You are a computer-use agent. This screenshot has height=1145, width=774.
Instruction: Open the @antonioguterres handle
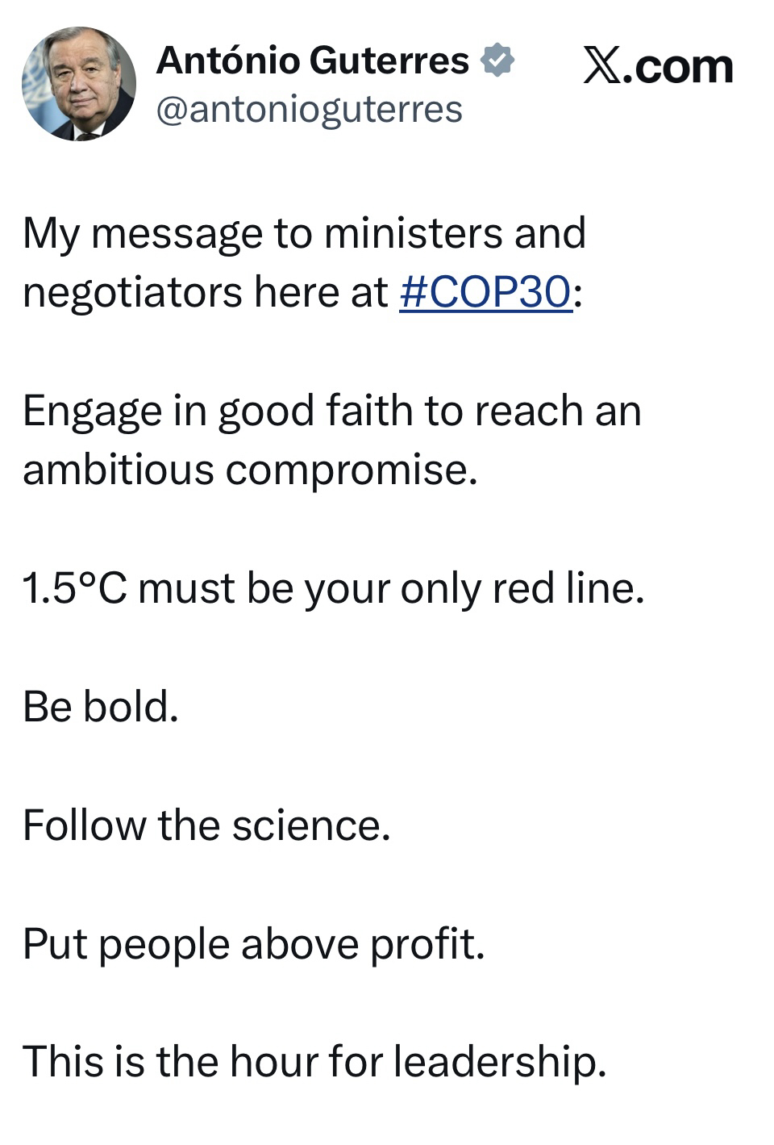pos(309,109)
